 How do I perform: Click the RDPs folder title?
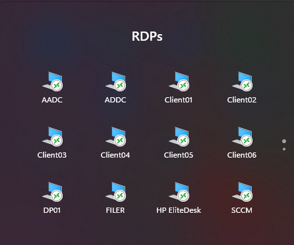147,36
